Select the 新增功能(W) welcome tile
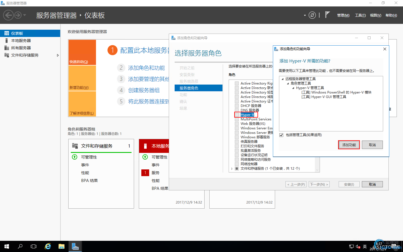The width and height of the screenshot is (403, 252). click(x=82, y=78)
